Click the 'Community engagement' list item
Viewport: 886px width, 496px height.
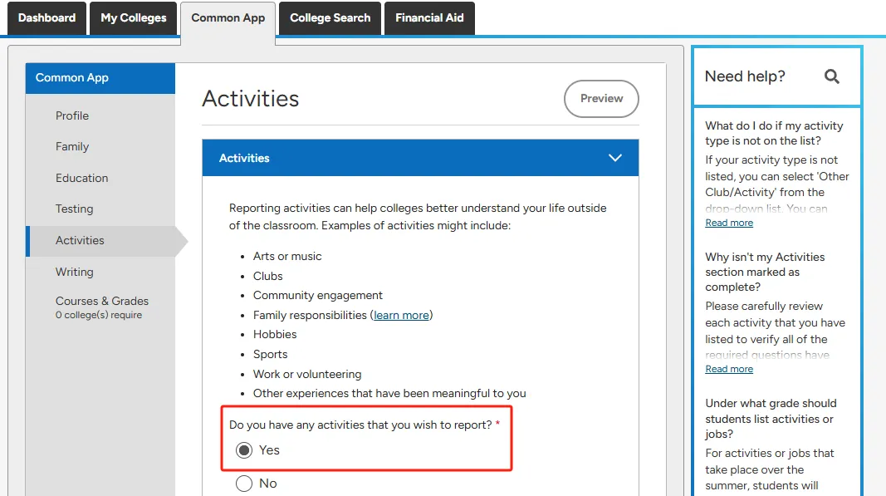[317, 295]
